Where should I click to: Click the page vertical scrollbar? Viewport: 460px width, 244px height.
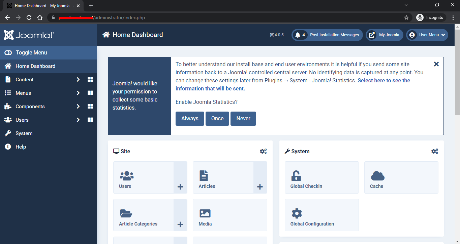tap(457, 72)
